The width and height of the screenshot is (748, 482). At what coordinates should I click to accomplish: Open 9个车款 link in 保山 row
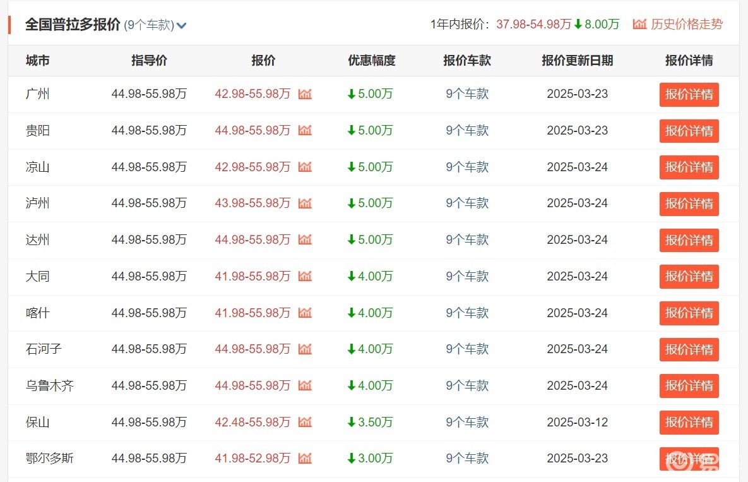tap(467, 423)
